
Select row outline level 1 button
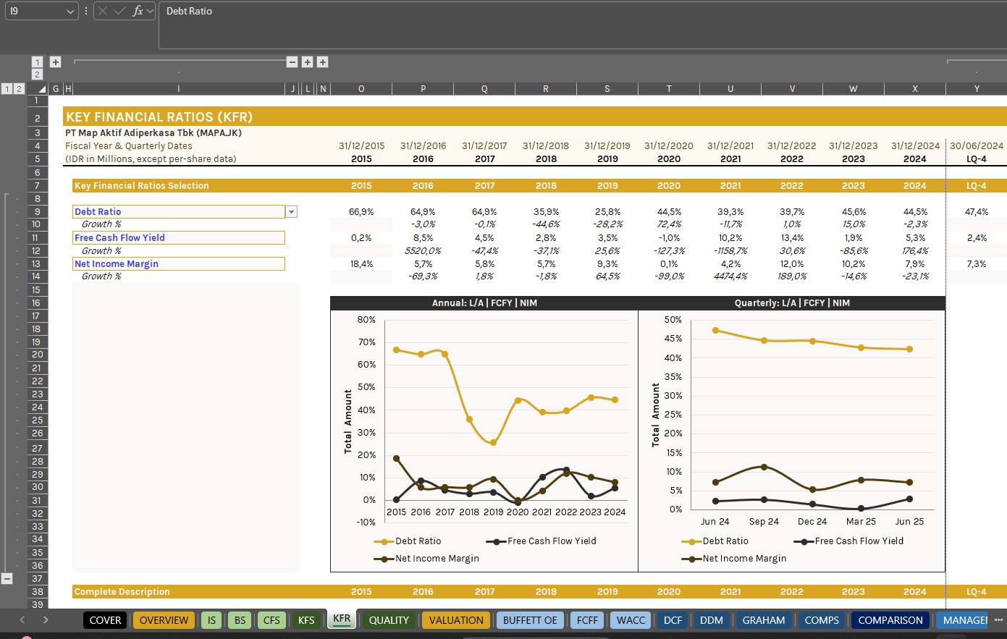point(7,88)
